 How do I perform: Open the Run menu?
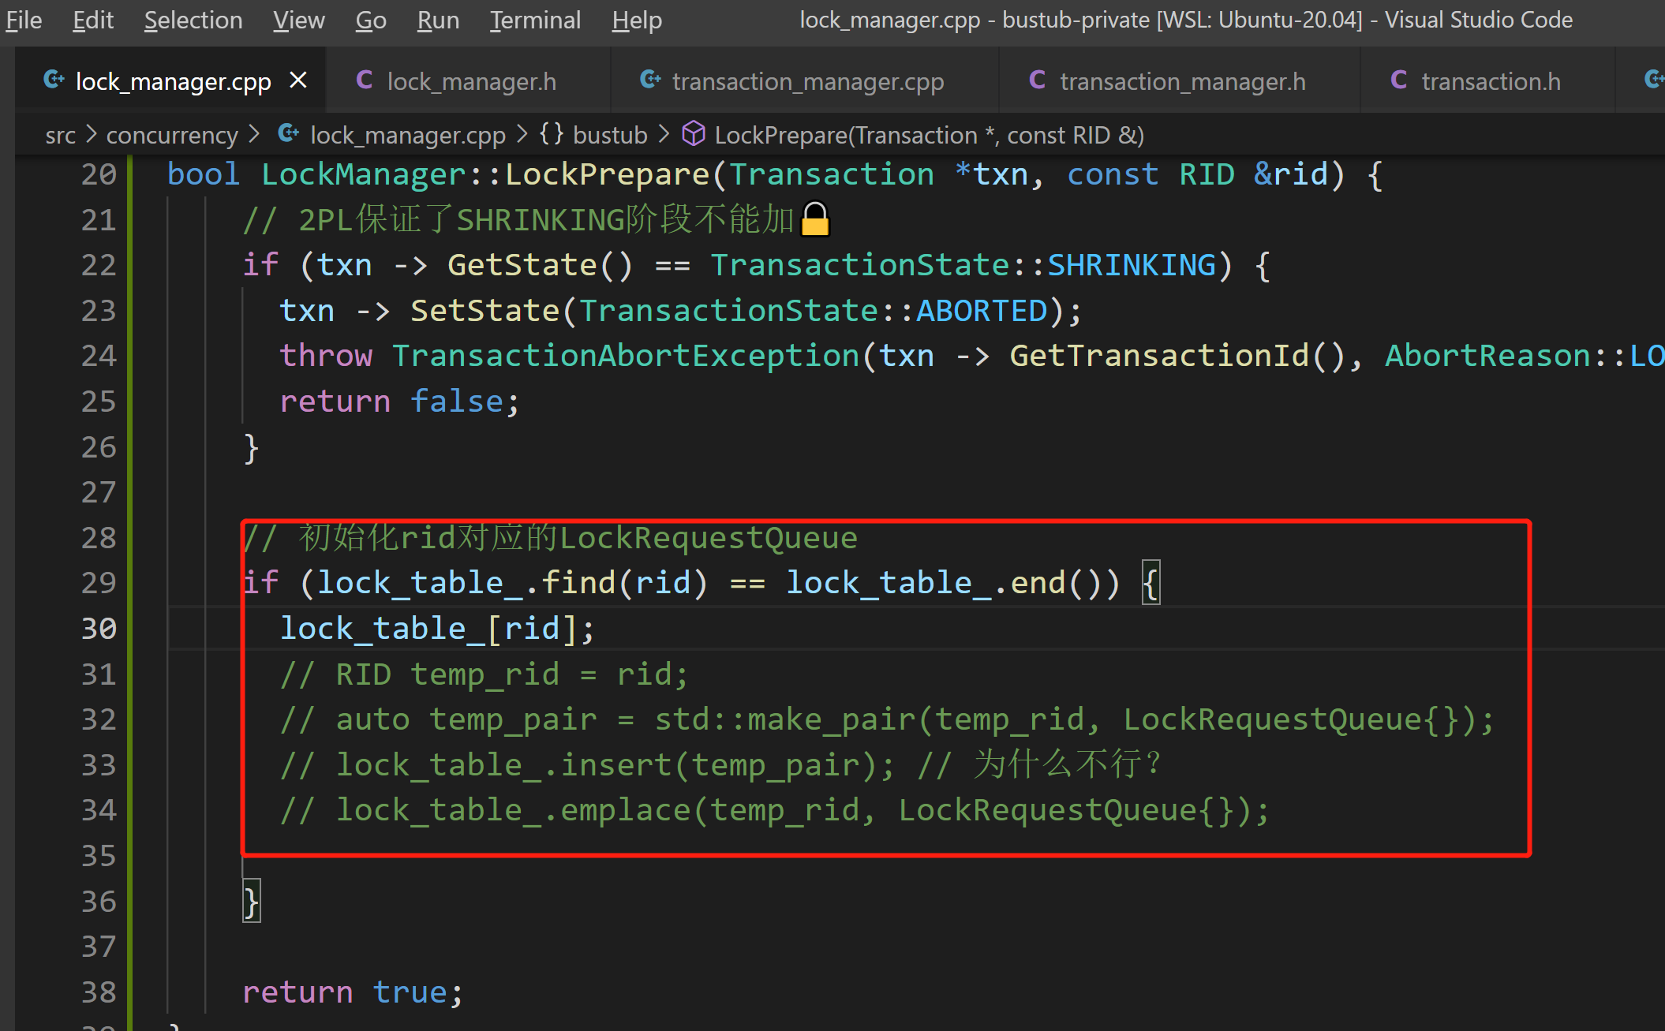pos(438,20)
